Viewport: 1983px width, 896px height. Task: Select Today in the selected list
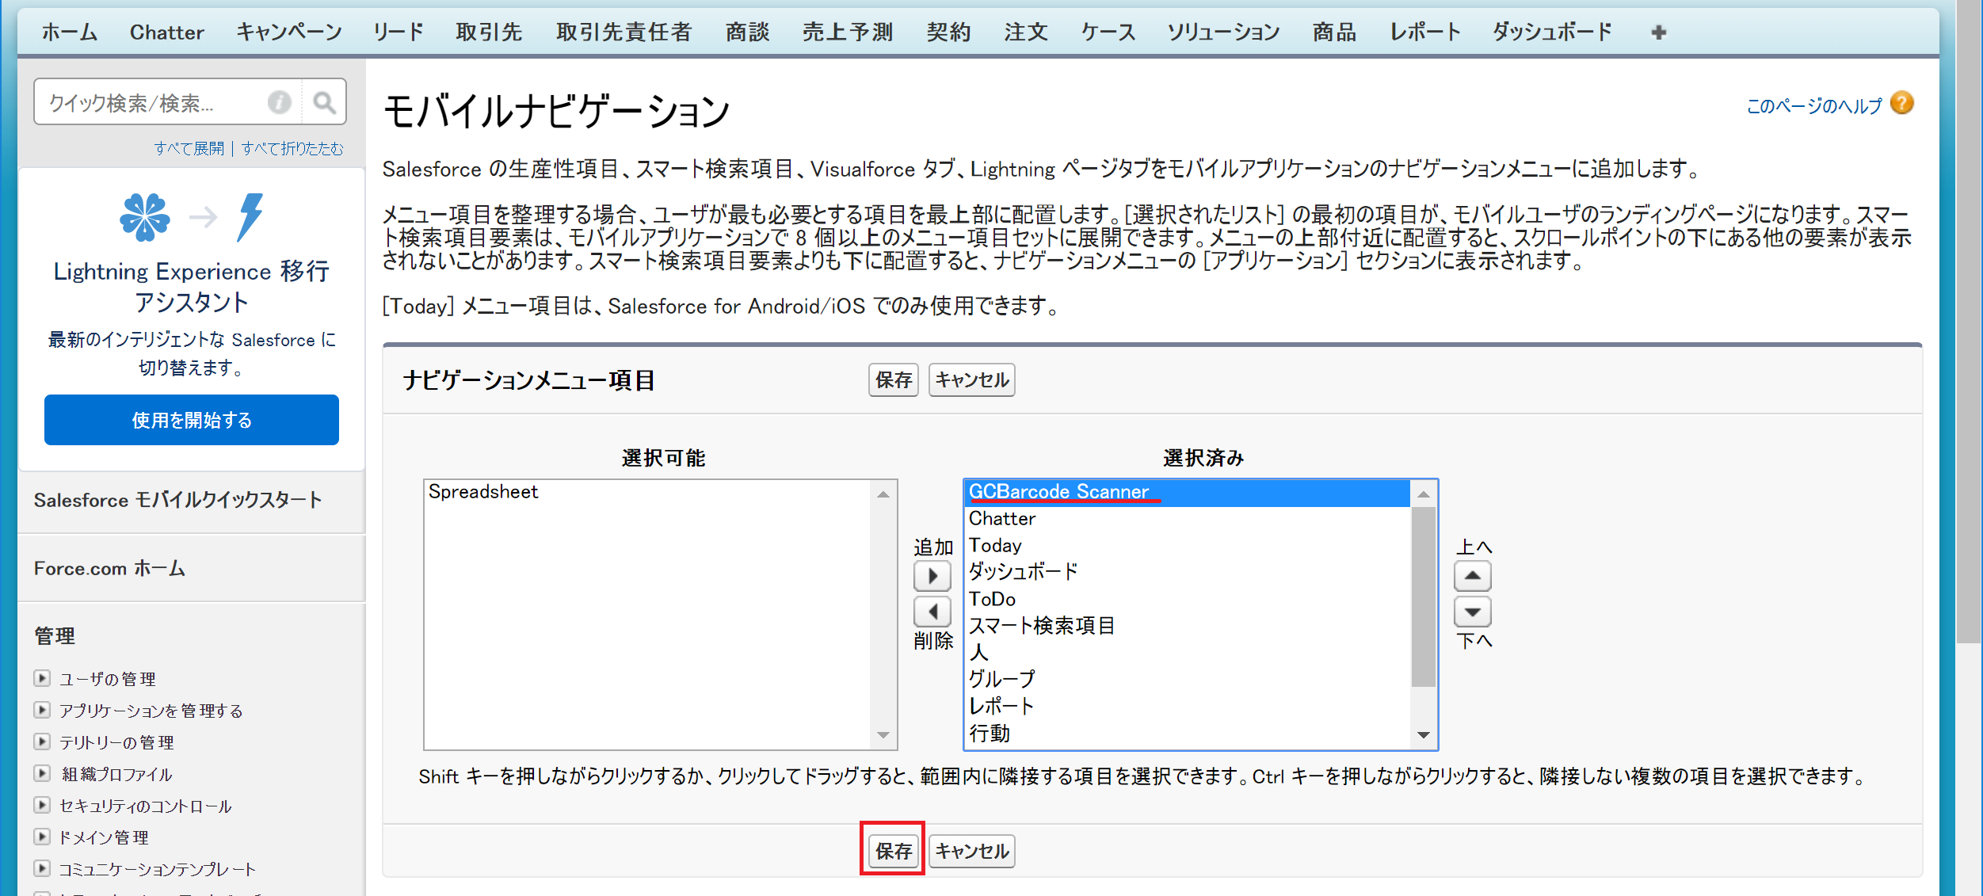[1188, 546]
